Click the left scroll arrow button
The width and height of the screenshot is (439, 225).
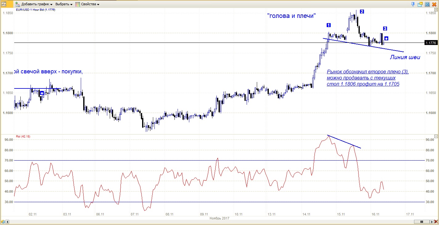[x=7, y=222]
